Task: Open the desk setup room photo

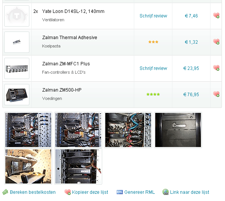Action: tap(28, 166)
